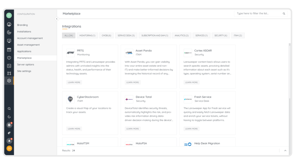Open the network diagram icon in sidebar
295x165 pixels.
(9, 73)
